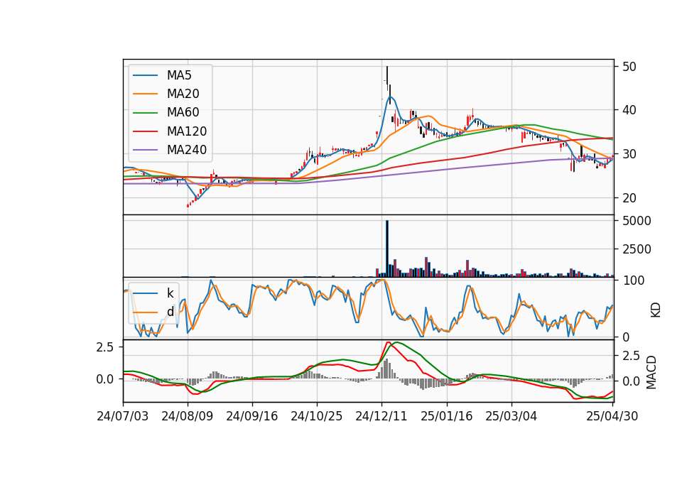The width and height of the screenshot is (682, 490).
Task: Click the 24/12/11 date axis label
Action: [x=381, y=417]
